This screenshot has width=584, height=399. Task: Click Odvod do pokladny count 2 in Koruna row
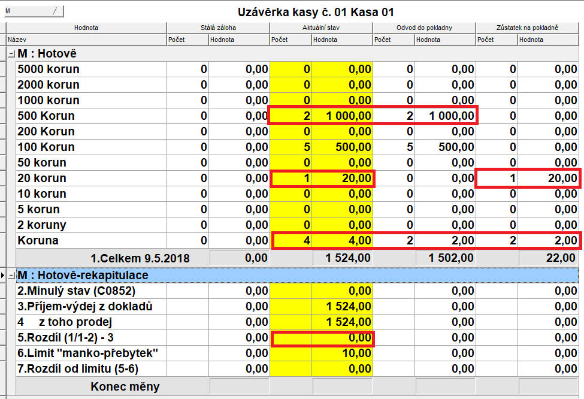394,241
